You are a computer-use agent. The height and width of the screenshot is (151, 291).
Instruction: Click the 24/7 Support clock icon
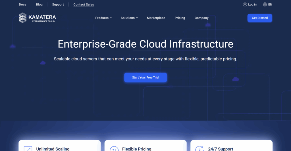tap(199, 149)
